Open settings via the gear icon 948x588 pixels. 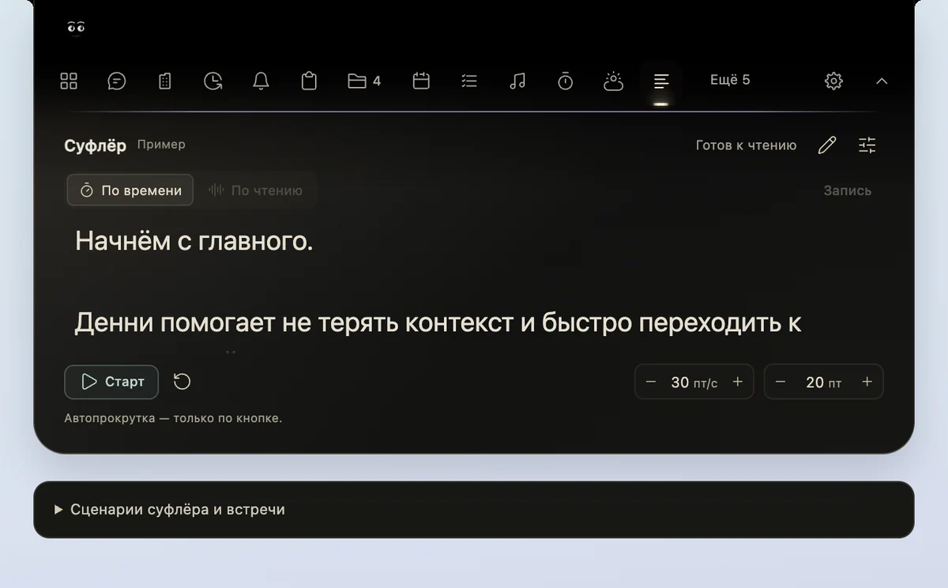833,81
